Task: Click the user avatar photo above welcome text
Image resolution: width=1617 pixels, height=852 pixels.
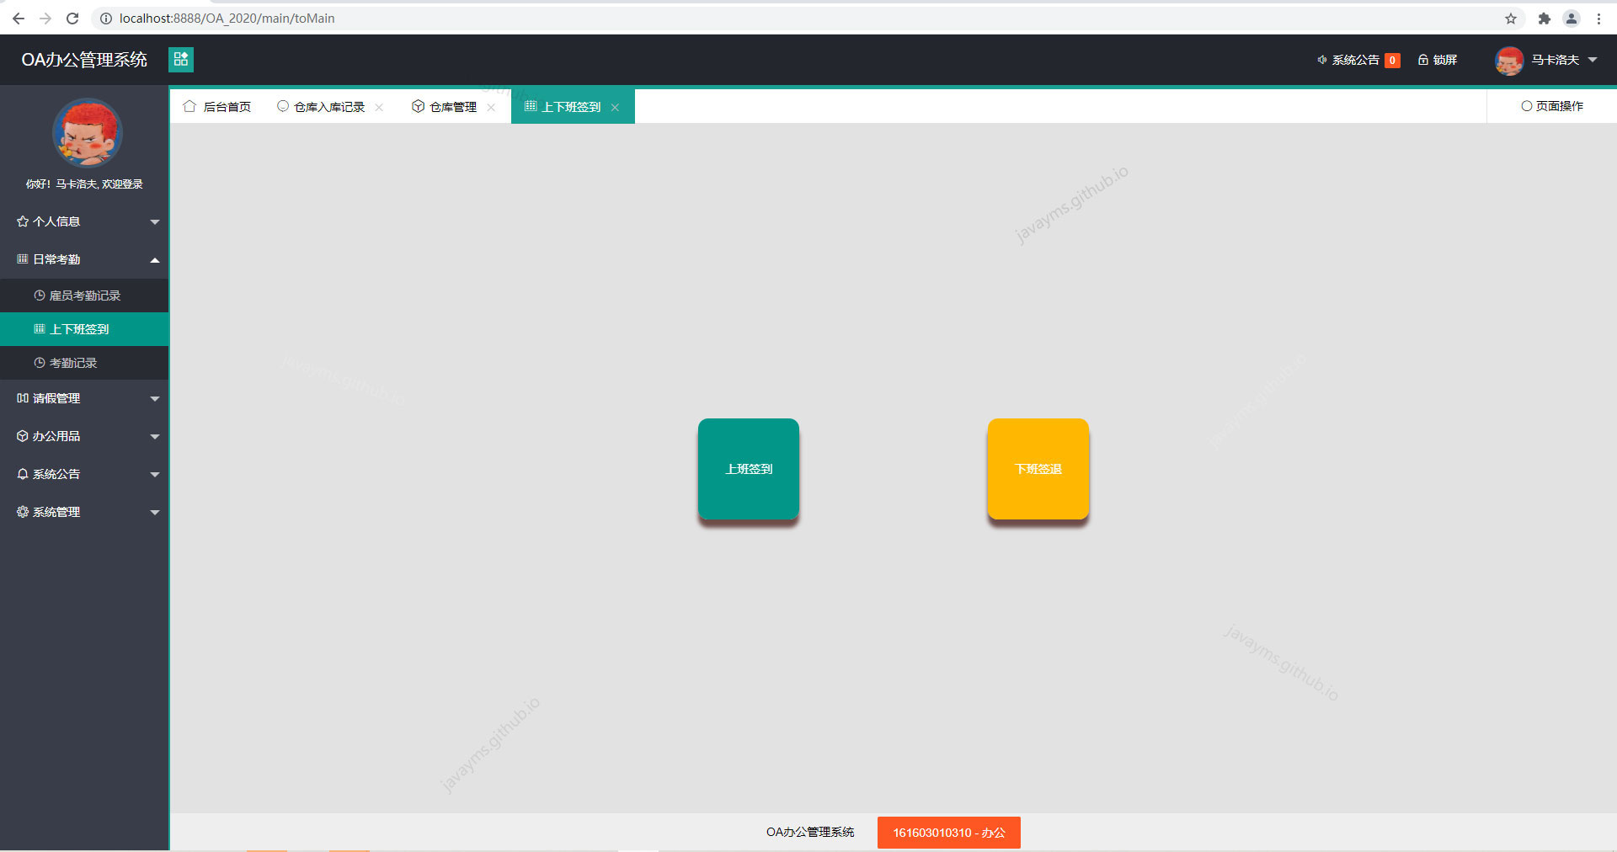Action: click(86, 133)
